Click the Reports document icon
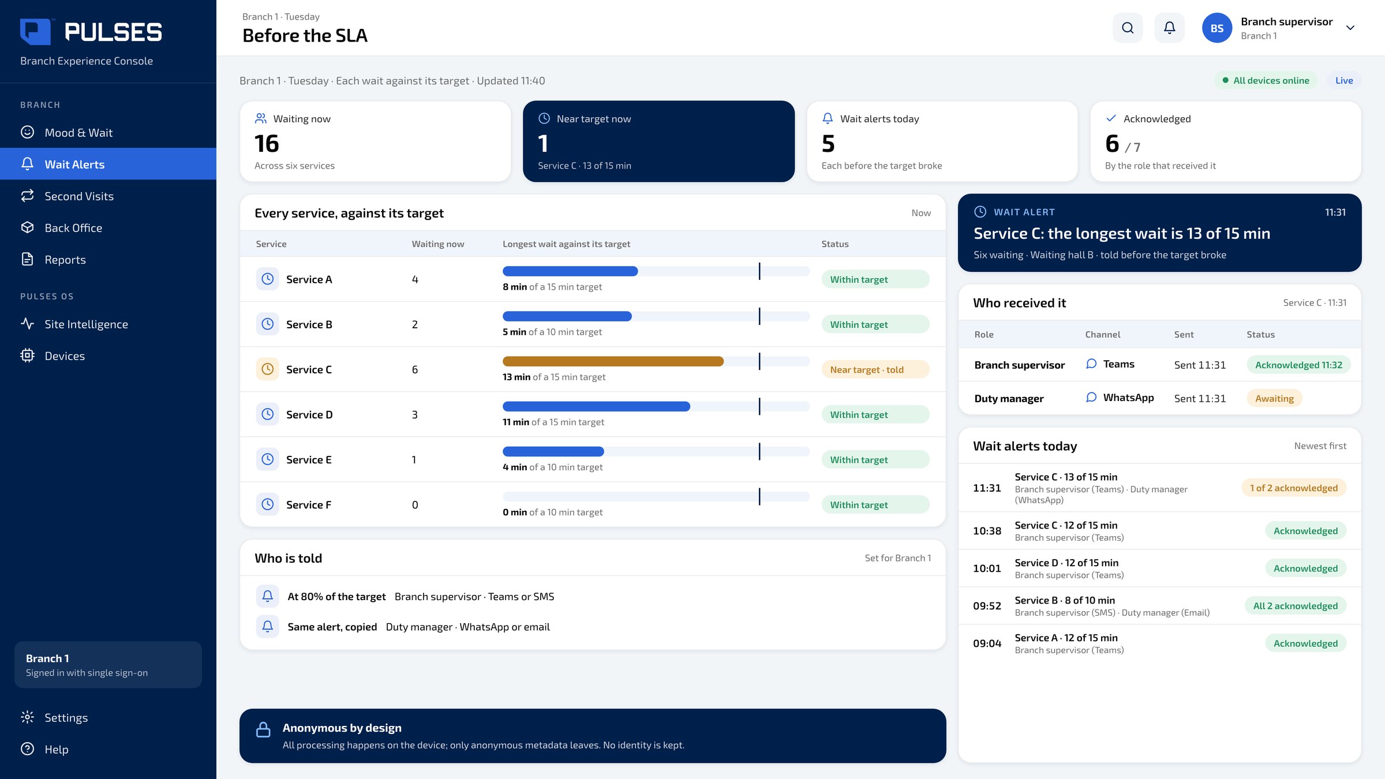Screen dimensions: 1385x779 click(x=27, y=259)
